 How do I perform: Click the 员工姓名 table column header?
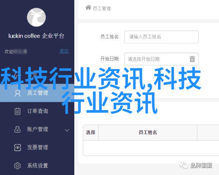pyautogui.click(x=148, y=132)
